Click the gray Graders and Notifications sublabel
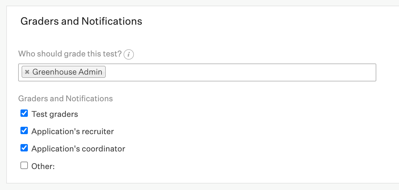 (x=65, y=98)
